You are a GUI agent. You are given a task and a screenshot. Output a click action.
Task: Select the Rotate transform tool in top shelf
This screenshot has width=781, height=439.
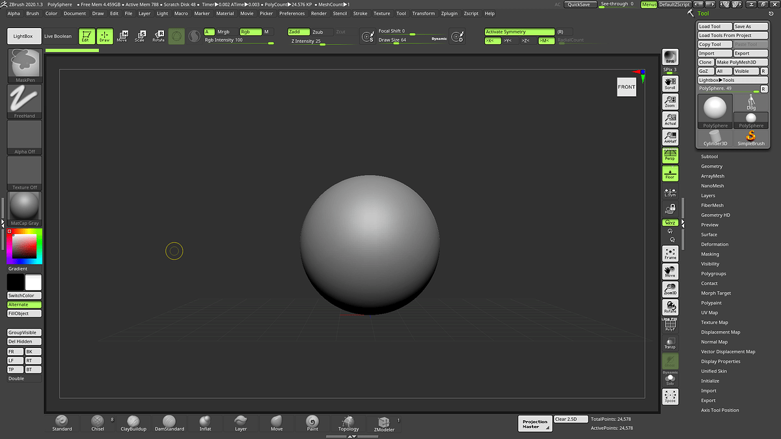(x=158, y=36)
